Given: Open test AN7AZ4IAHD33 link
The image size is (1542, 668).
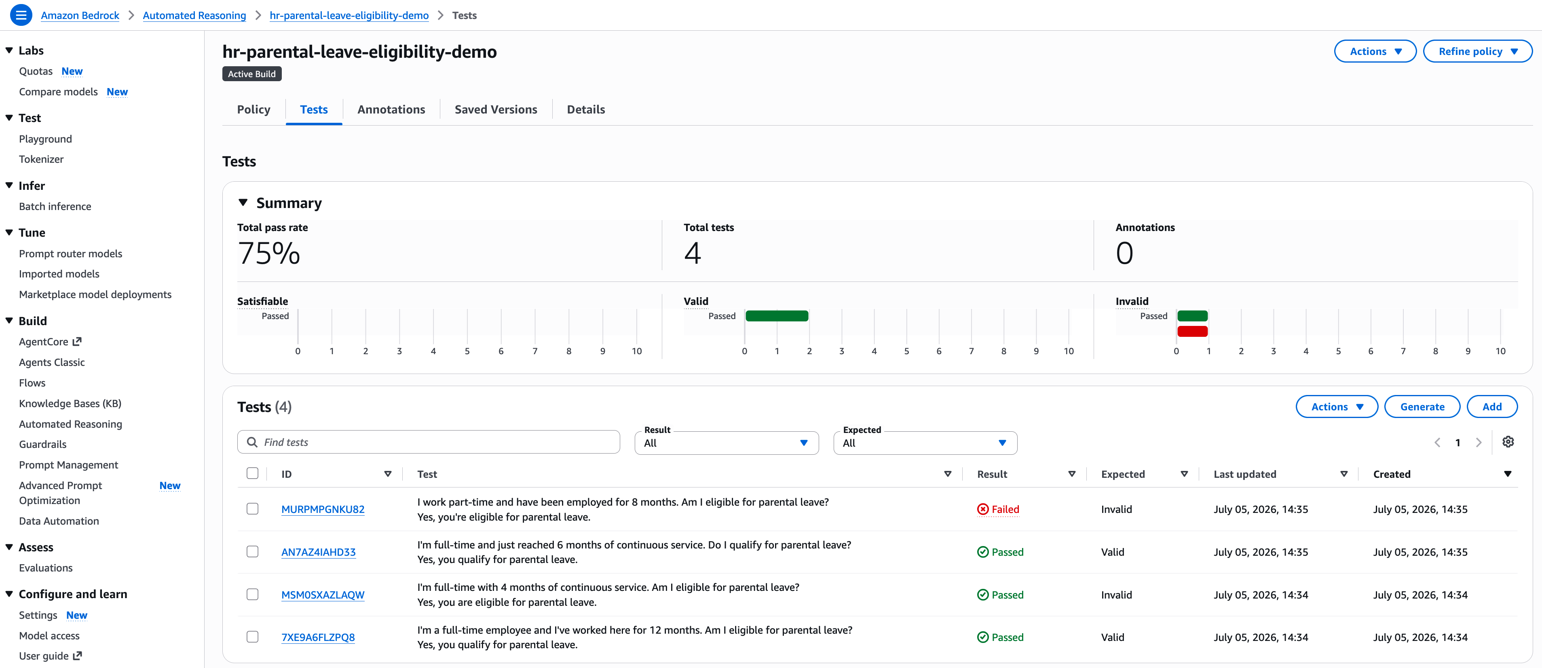Looking at the screenshot, I should coord(319,552).
